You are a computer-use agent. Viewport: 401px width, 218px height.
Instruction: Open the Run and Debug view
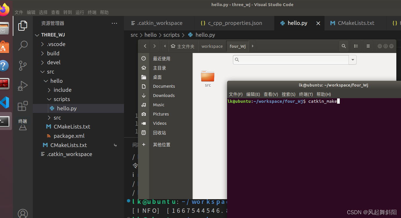pyautogui.click(x=23, y=86)
